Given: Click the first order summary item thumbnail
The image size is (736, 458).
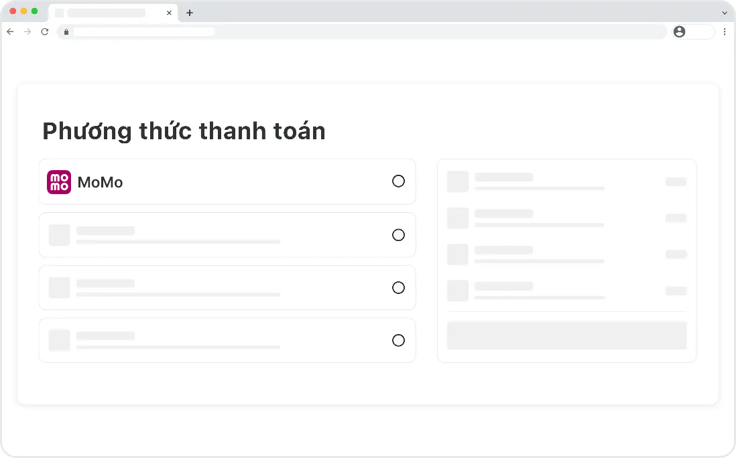Looking at the screenshot, I should (x=458, y=181).
